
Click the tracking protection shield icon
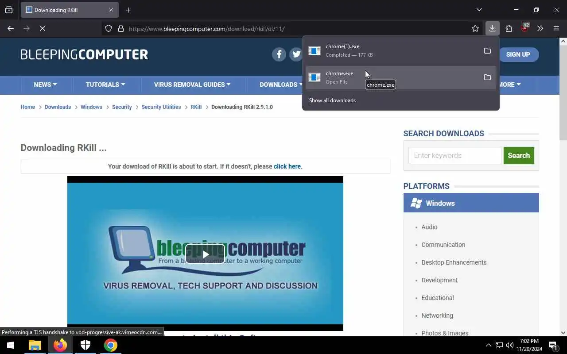(x=109, y=28)
